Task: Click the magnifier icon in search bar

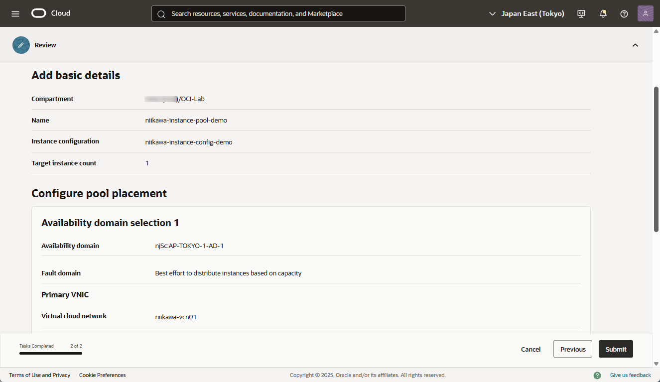Action: 161,14
